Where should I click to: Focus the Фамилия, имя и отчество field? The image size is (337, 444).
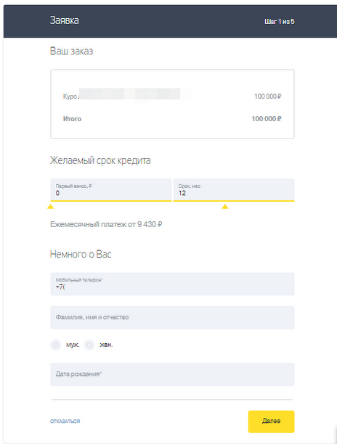(x=172, y=318)
